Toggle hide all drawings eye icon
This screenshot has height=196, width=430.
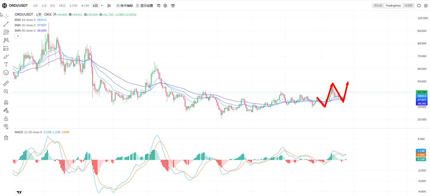(x=6, y=127)
